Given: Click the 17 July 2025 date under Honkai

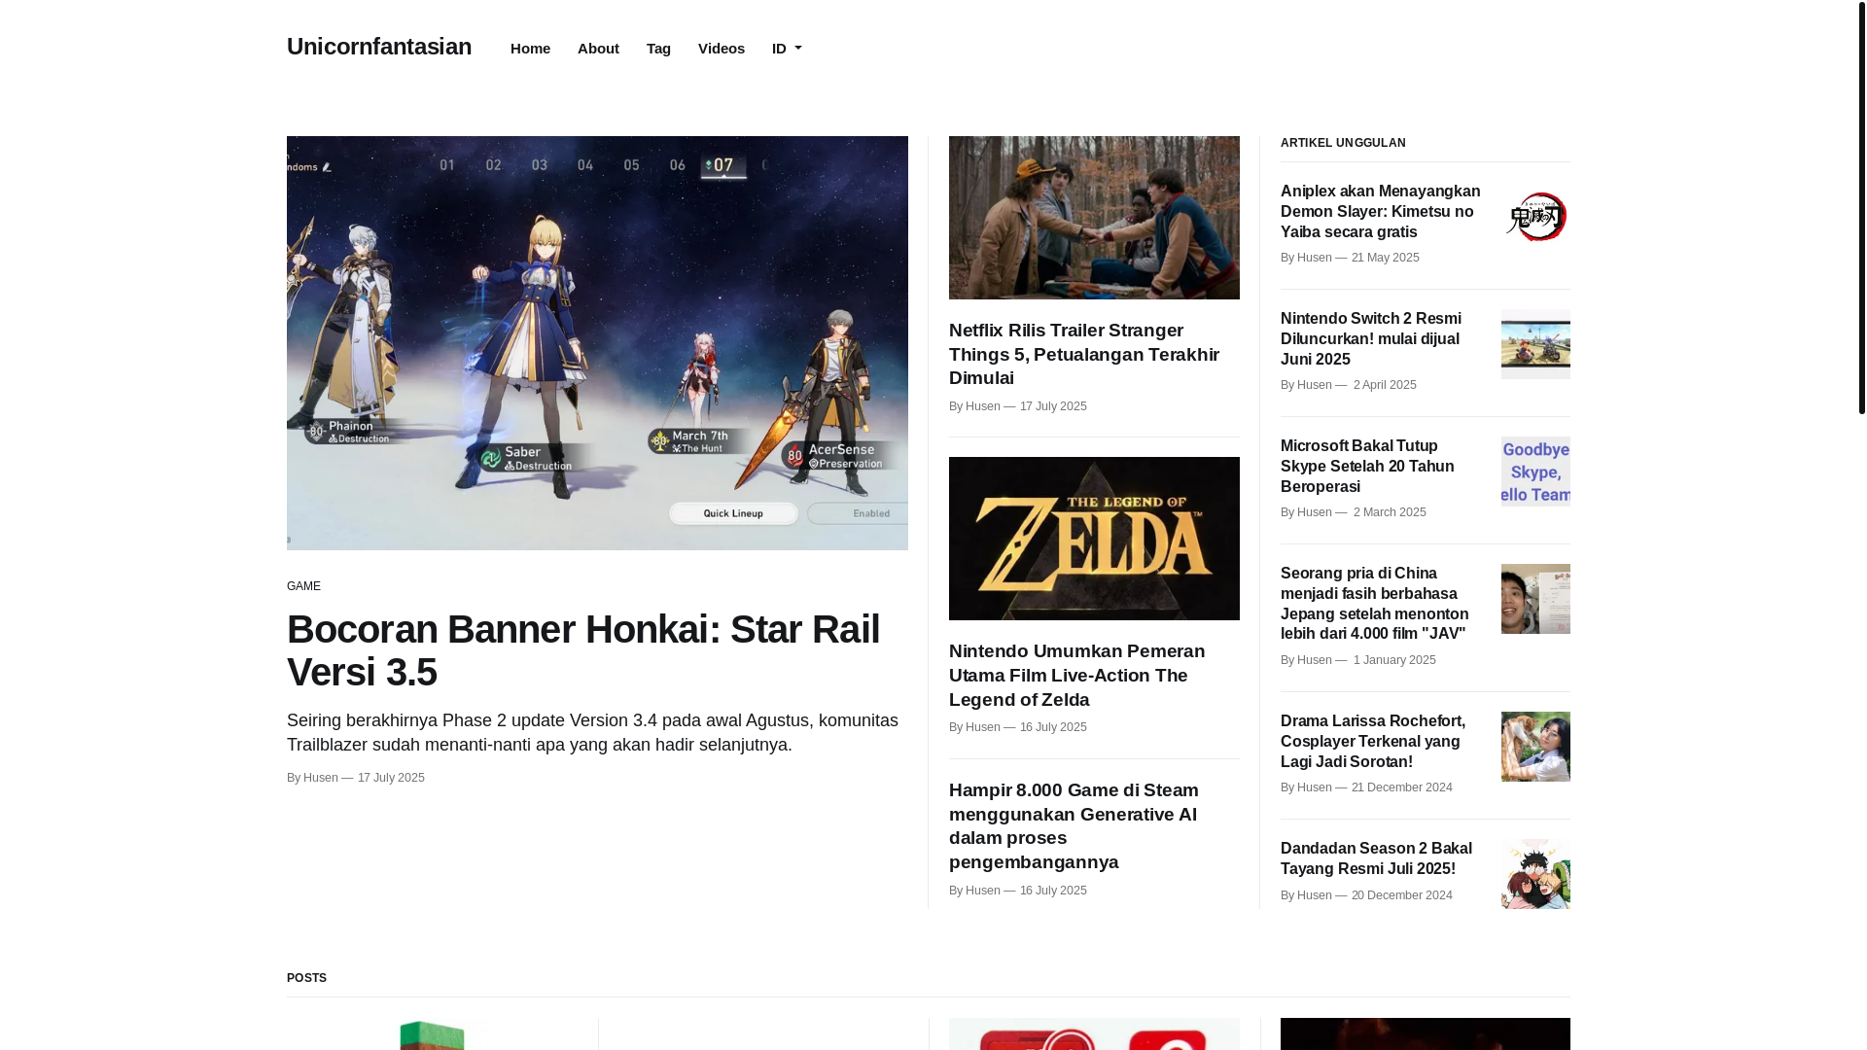Looking at the screenshot, I should [x=391, y=778].
